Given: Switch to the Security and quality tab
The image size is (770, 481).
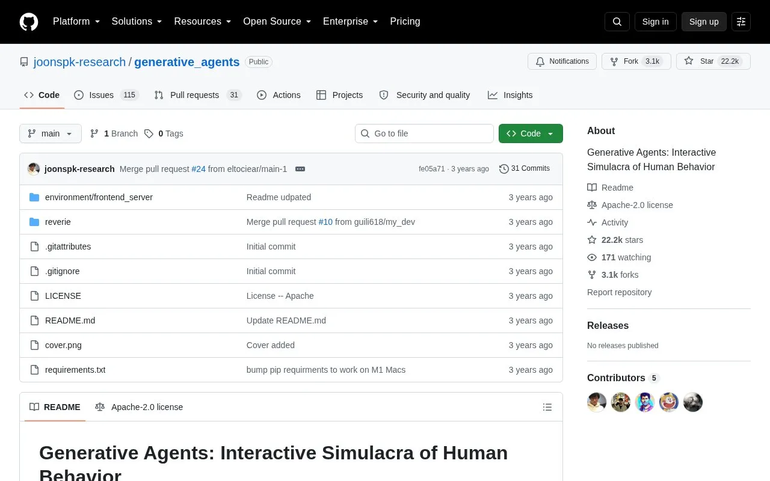Looking at the screenshot, I should pyautogui.click(x=425, y=95).
